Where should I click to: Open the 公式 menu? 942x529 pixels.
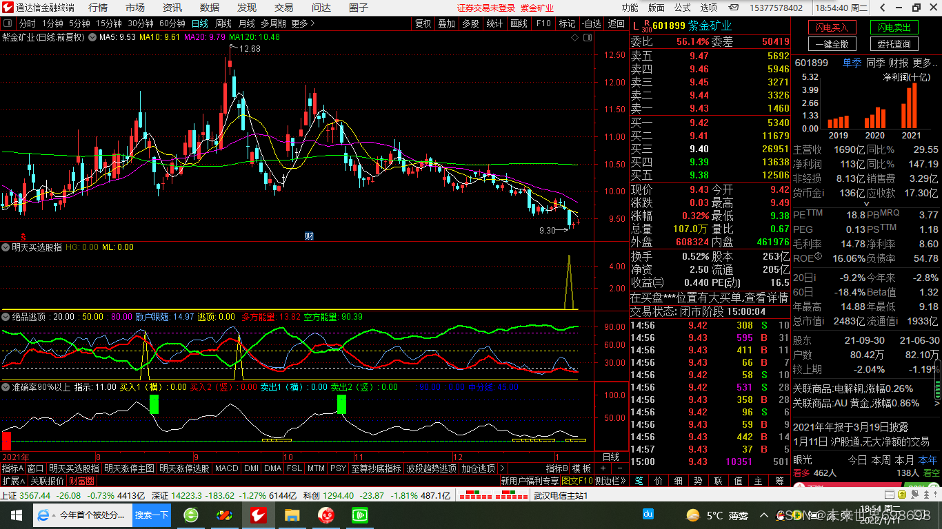pyautogui.click(x=682, y=8)
